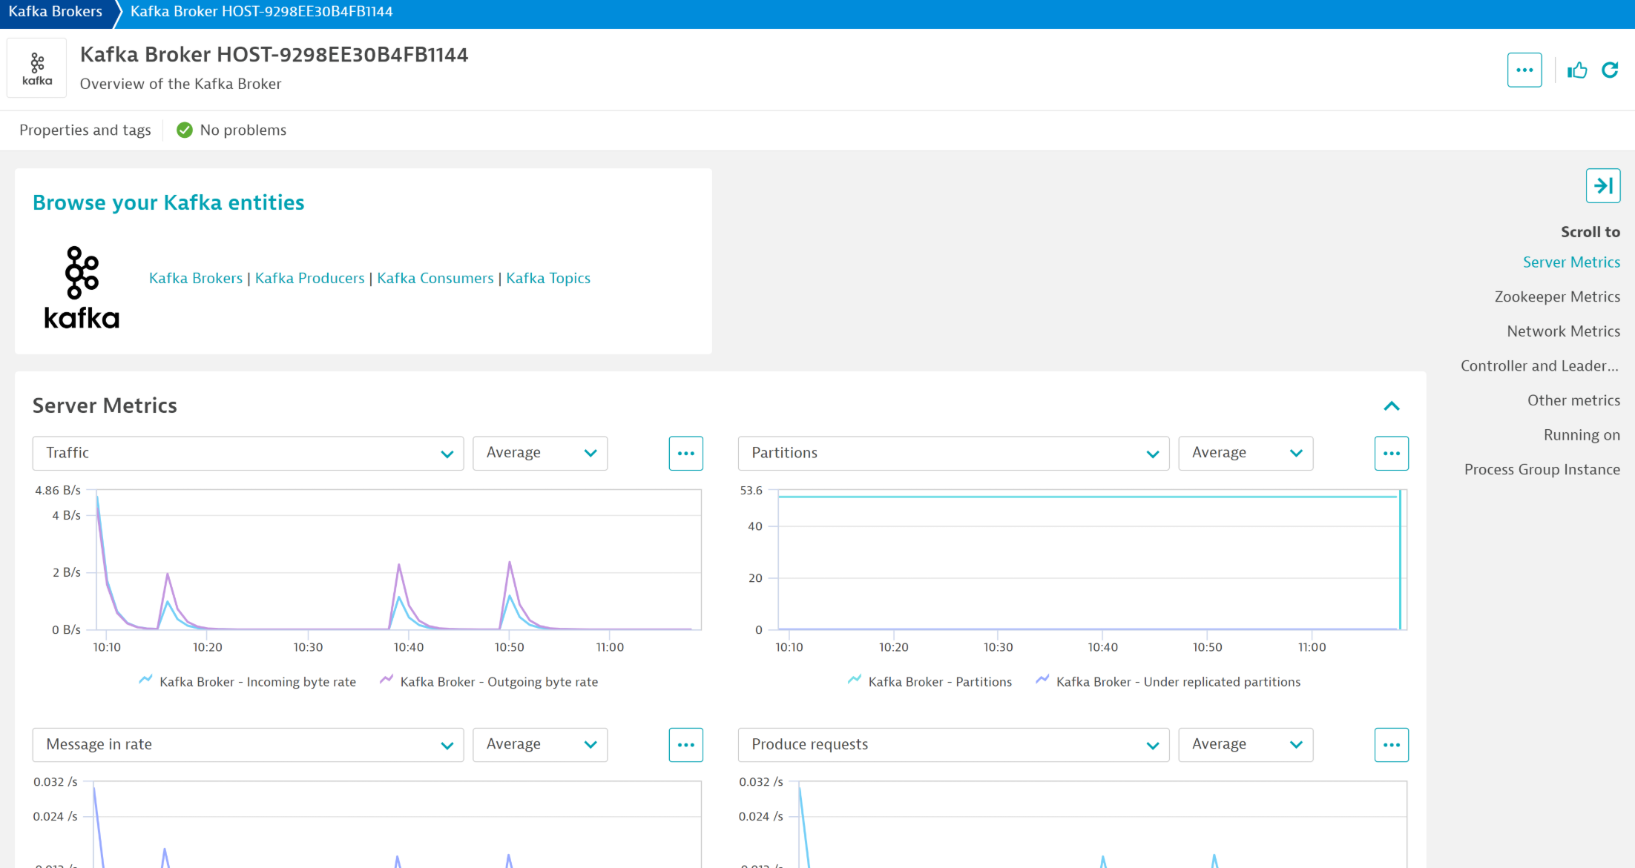The image size is (1635, 868).
Task: Click the thumbs up feedback icon
Action: coord(1577,70)
